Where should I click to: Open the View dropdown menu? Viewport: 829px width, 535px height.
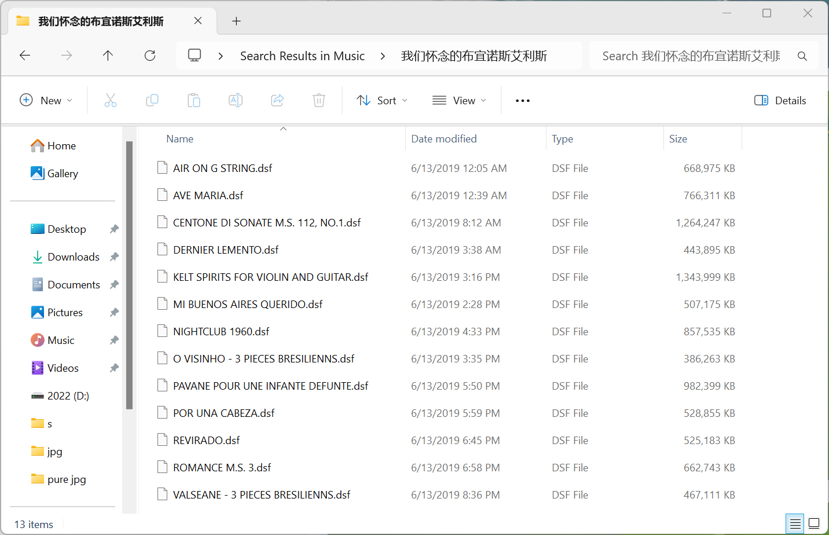point(459,100)
